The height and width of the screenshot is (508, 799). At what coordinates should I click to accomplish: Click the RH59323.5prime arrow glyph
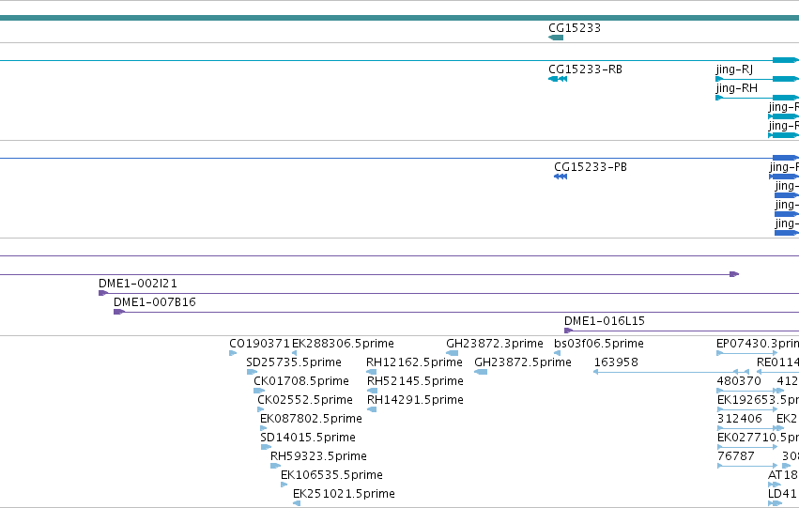(276, 467)
